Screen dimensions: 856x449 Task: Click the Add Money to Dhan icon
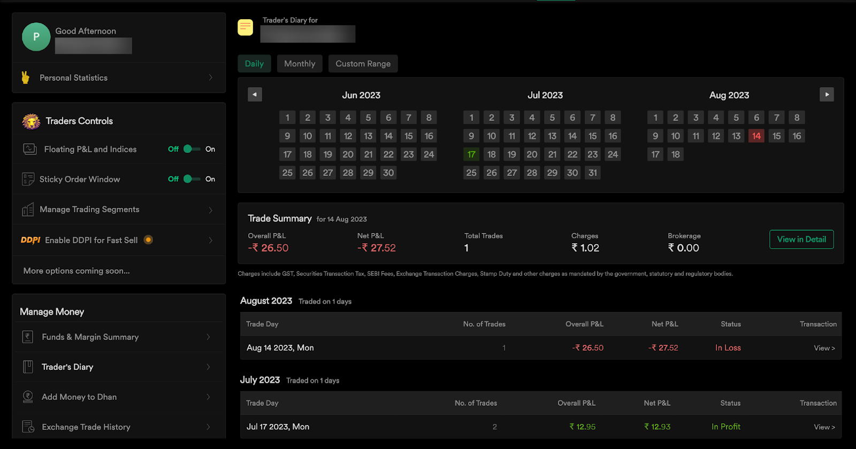28,397
